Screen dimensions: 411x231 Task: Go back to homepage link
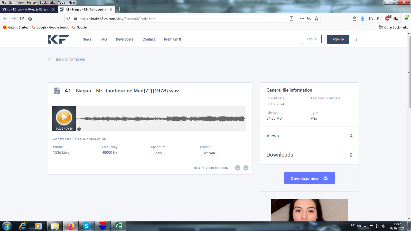(67, 59)
